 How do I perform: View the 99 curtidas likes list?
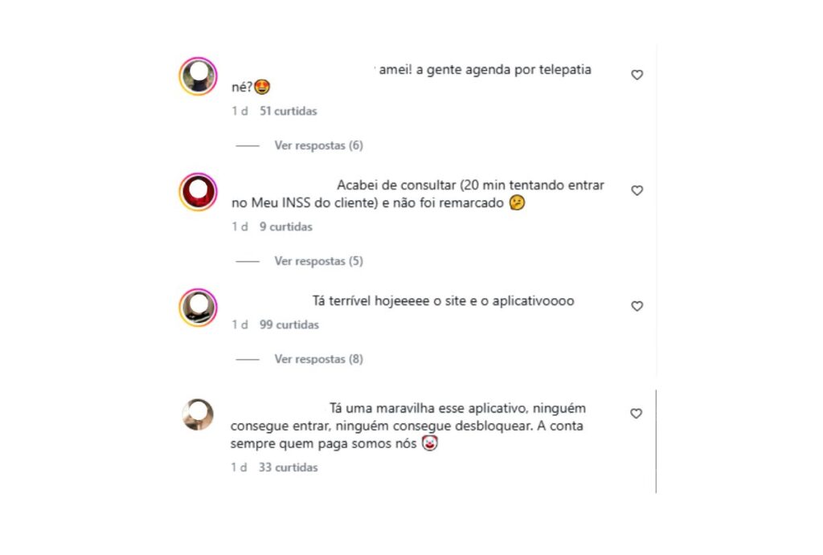[289, 324]
